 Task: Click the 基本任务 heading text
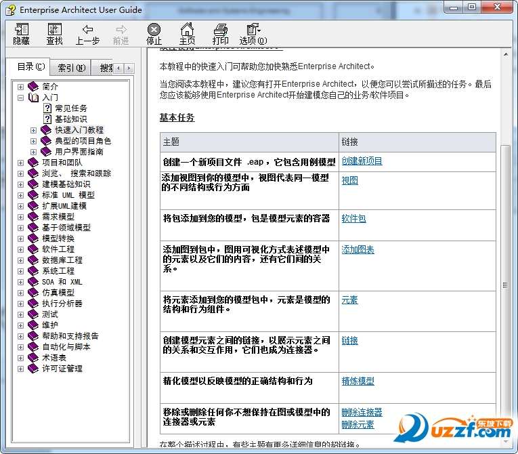point(177,117)
